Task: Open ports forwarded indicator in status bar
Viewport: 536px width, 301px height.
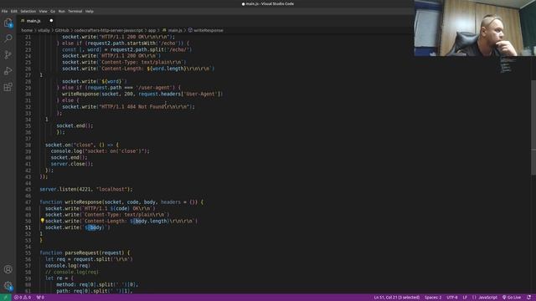Action: coord(40,298)
